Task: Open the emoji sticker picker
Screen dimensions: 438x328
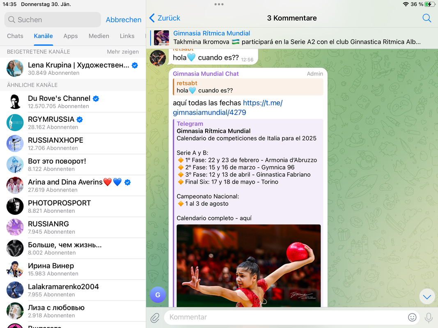Action: 412,317
